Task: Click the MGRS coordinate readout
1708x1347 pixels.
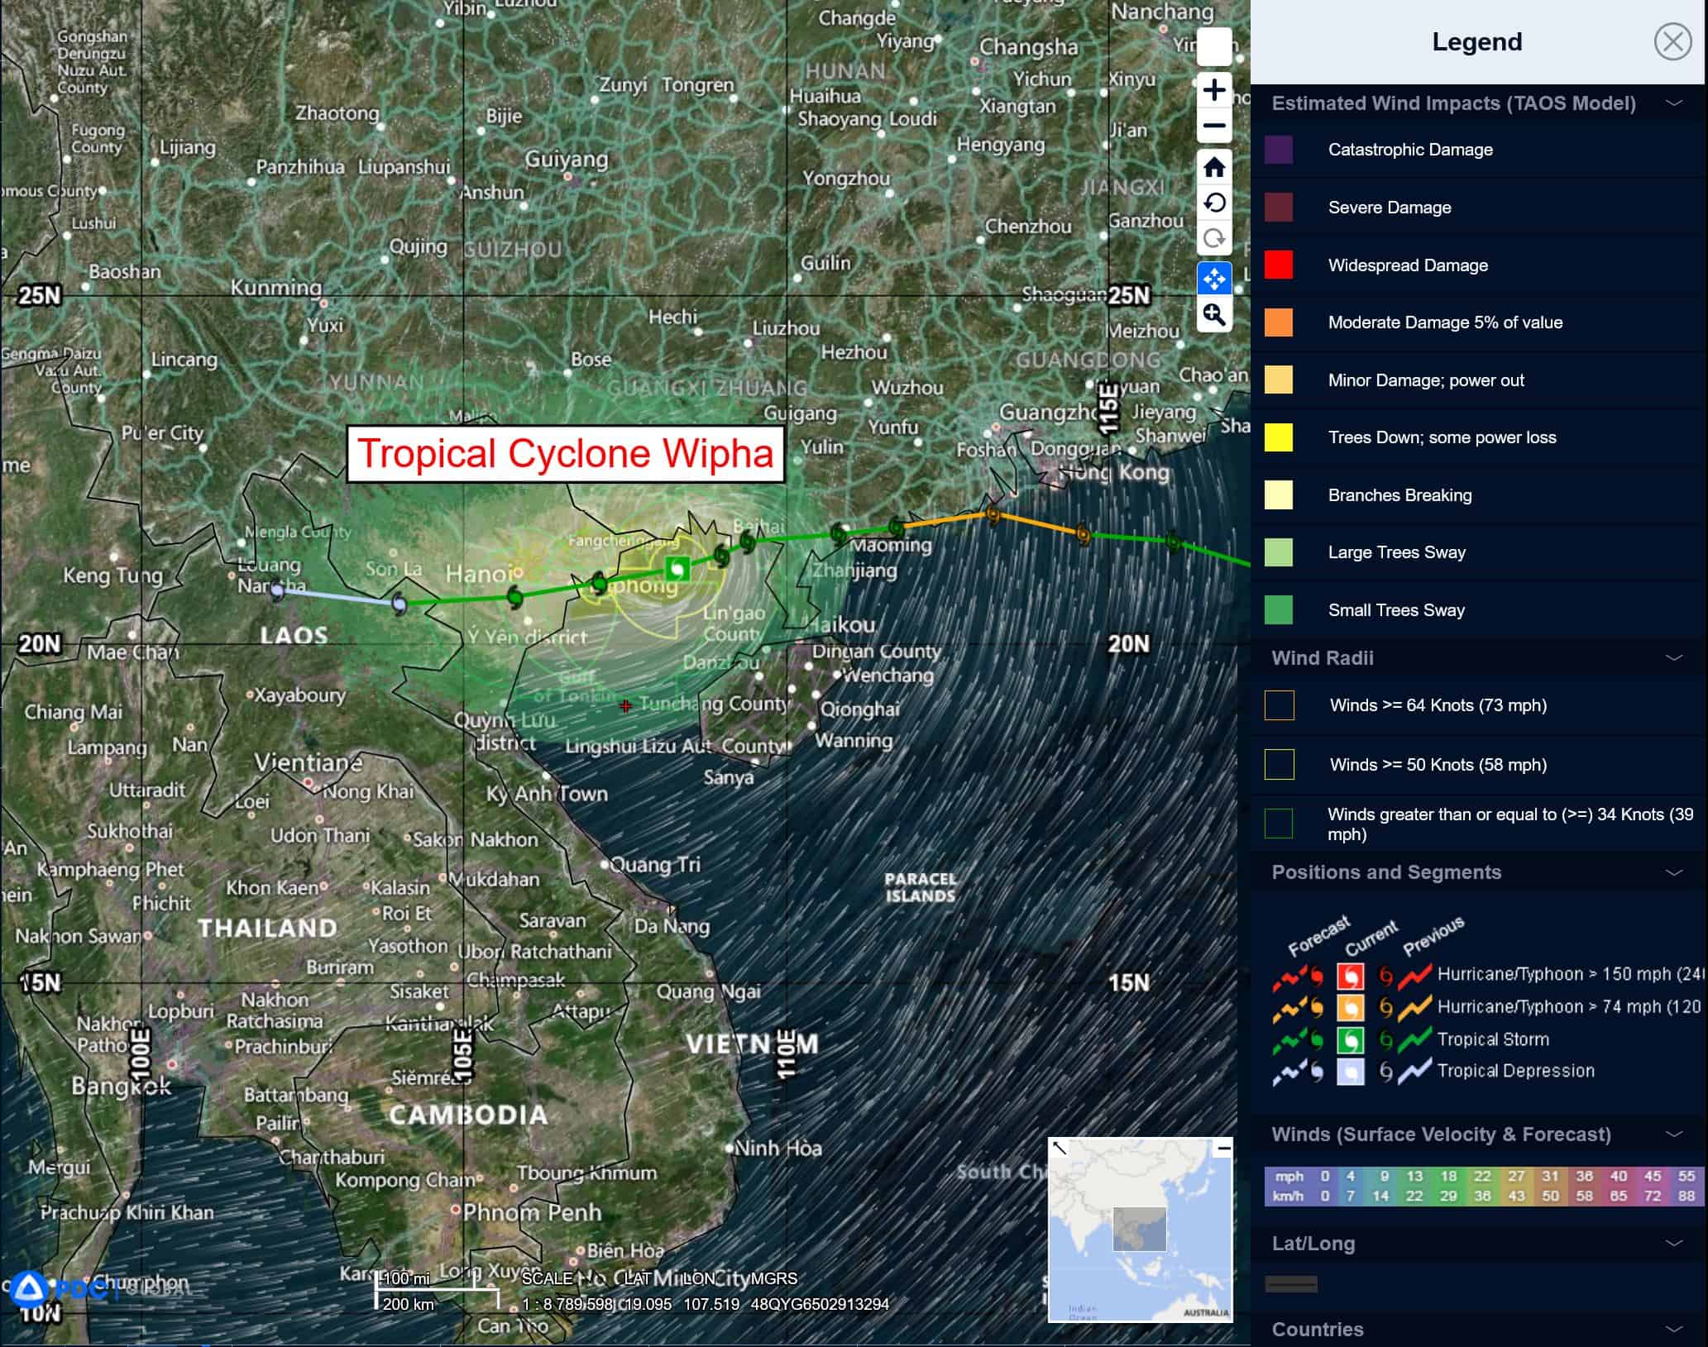Action: click(x=819, y=1304)
